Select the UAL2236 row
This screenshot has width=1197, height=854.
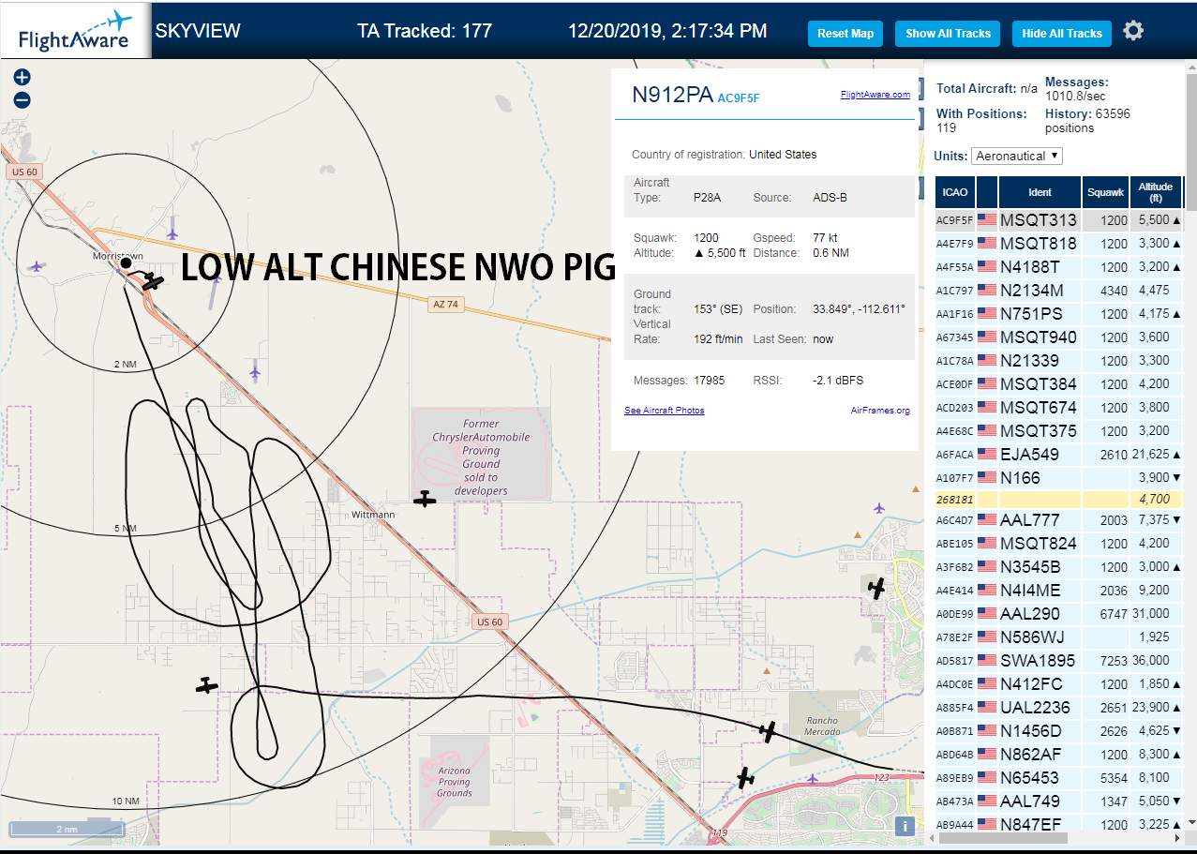tap(1059, 708)
